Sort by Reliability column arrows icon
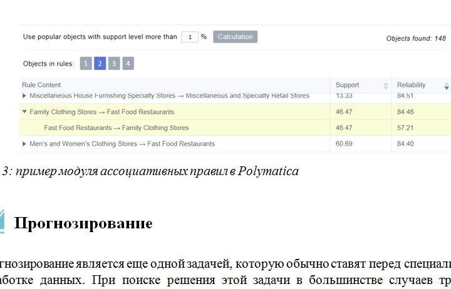Screen dimensions: 451x289 (x=447, y=86)
